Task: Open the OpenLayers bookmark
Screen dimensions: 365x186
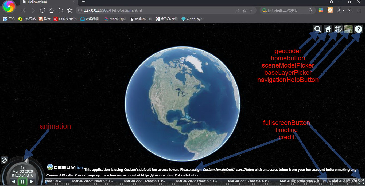Action: (x=192, y=19)
